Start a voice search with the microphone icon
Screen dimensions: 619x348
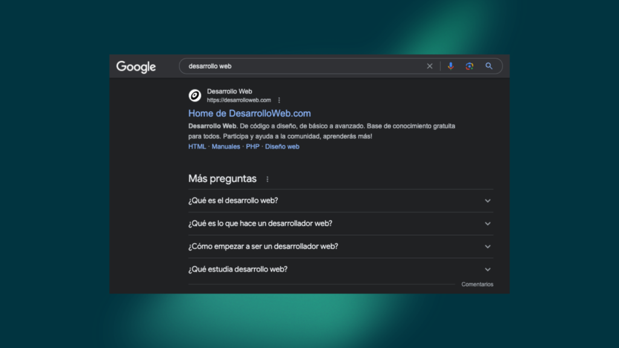(x=451, y=66)
